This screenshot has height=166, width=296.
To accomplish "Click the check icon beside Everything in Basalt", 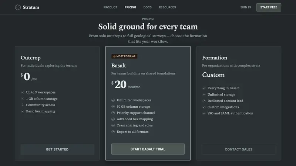I will [204, 88].
